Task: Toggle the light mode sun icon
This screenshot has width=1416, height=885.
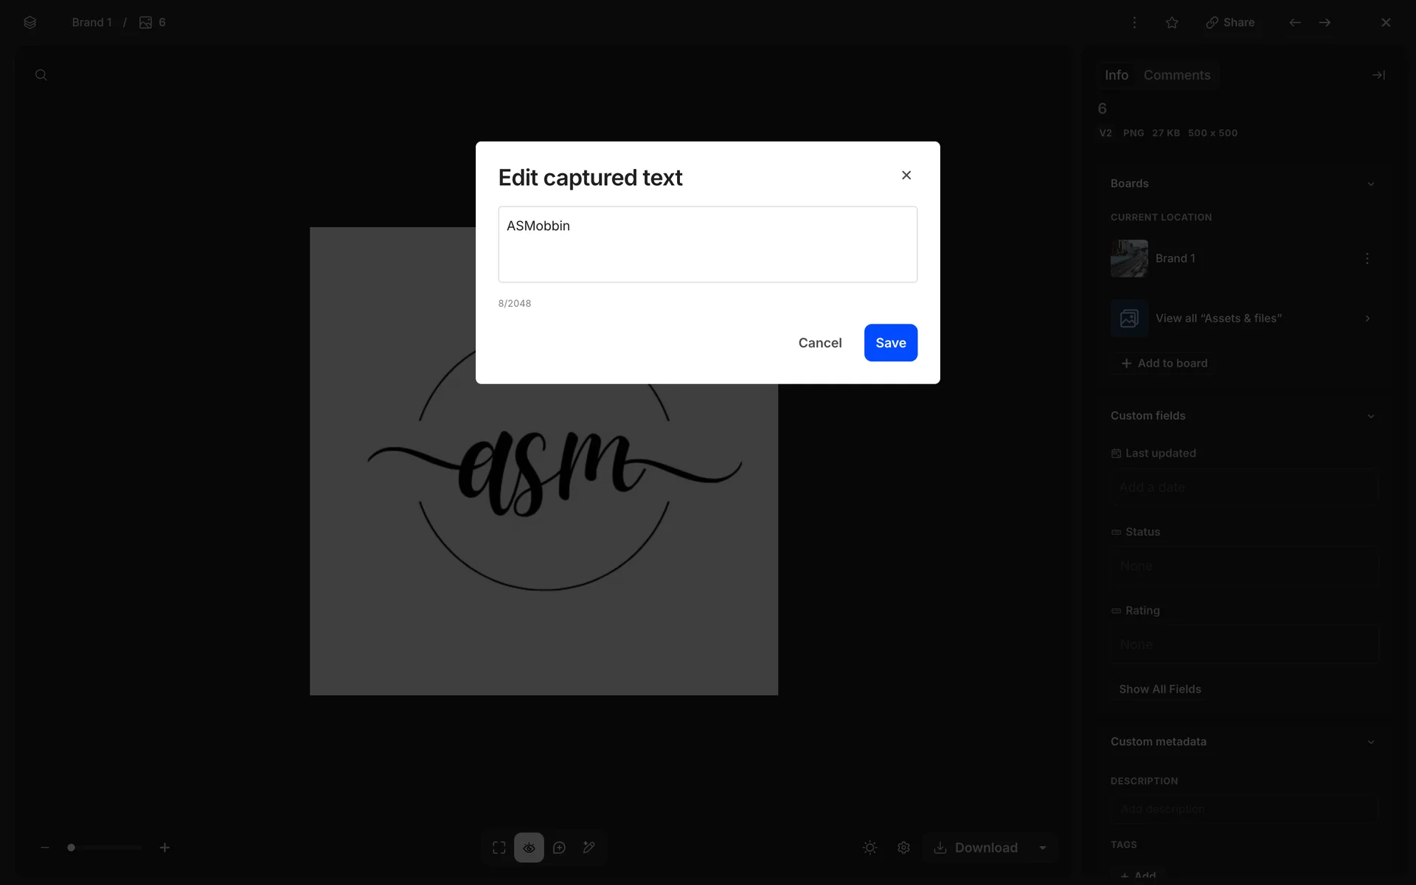Action: [x=870, y=847]
